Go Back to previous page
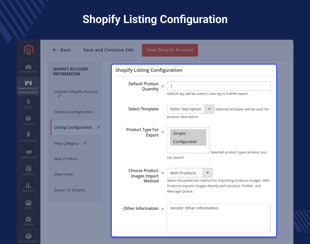This screenshot has height=244, width=310. [62, 50]
